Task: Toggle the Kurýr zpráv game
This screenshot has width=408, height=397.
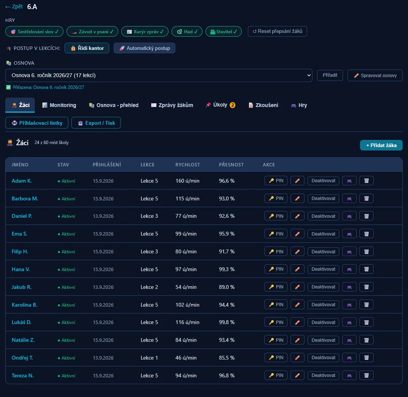Action: pos(145,31)
